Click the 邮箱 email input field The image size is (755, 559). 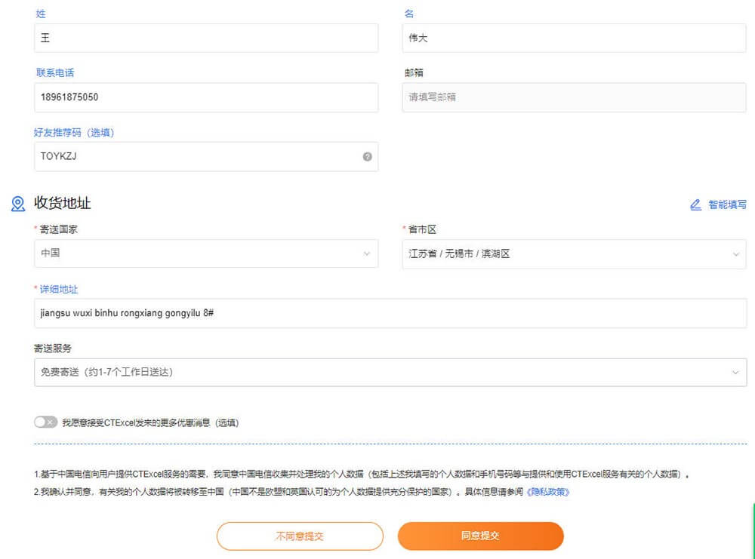click(x=573, y=97)
